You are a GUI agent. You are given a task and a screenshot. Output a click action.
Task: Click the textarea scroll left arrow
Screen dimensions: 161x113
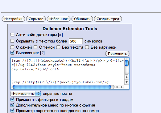(117, 87)
